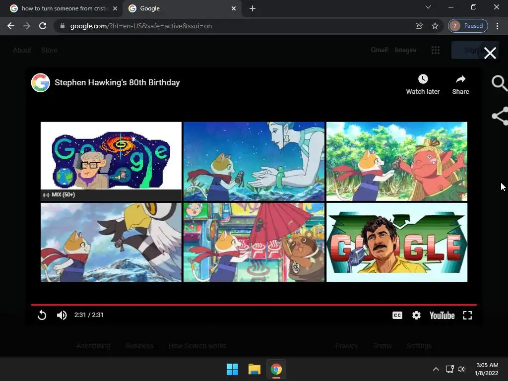The width and height of the screenshot is (508, 381).
Task: Play the cat and red oni thumbnail
Action: tap(396, 161)
